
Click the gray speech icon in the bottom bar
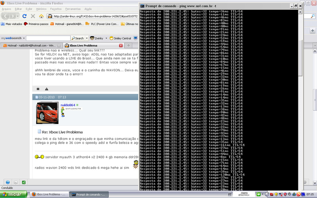tap(15, 182)
